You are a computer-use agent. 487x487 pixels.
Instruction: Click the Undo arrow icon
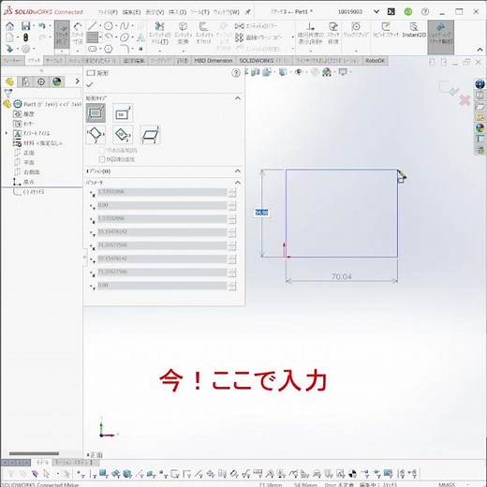(42, 26)
